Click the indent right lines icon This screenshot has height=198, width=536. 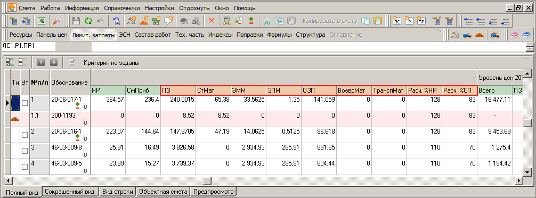pos(505,21)
